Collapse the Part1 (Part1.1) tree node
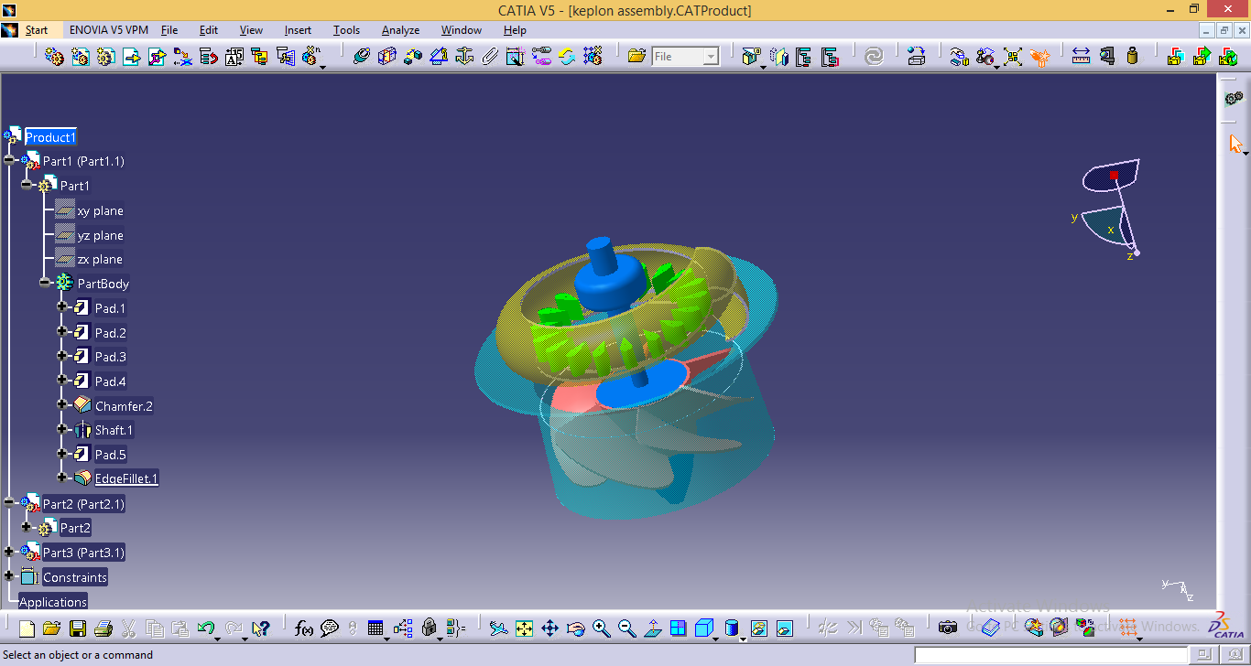 point(9,160)
